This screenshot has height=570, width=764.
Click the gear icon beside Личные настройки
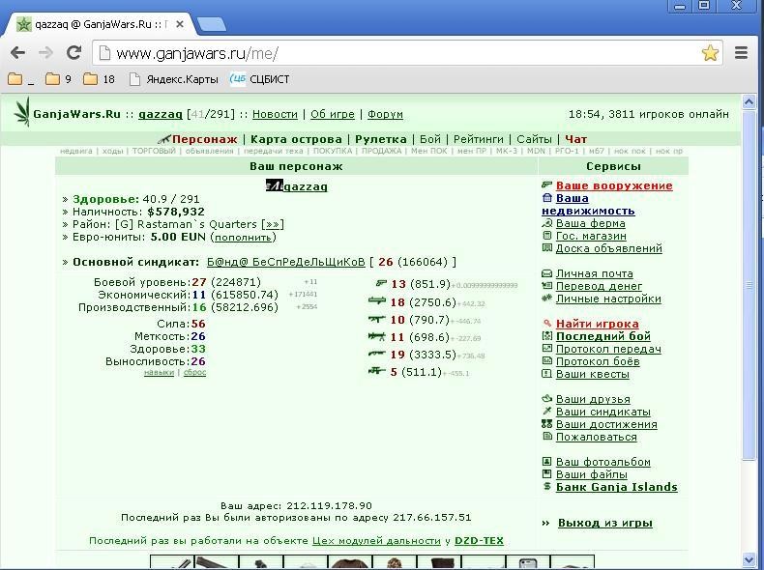(x=546, y=298)
